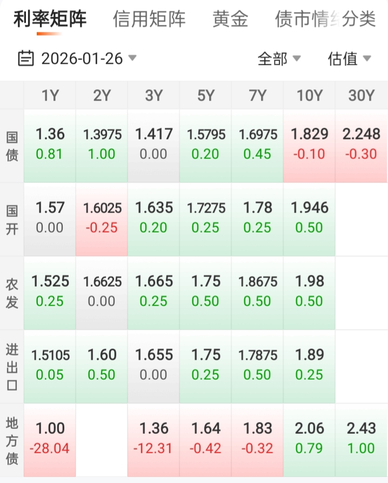This screenshot has height=483, width=388.
Task: Expand the 全部 filter dropdown
Action: pos(279,58)
